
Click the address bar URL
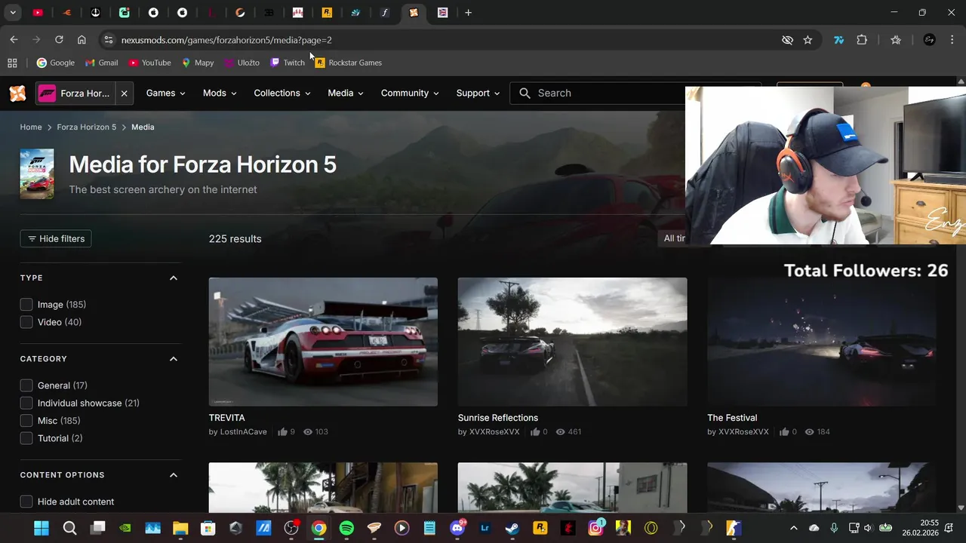pyautogui.click(x=226, y=40)
